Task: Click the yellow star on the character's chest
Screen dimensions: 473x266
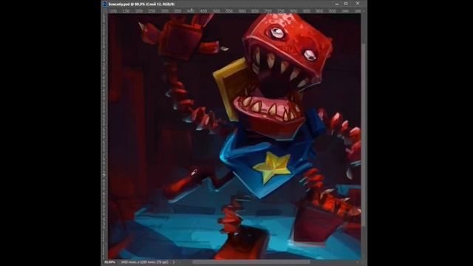Action: point(273,167)
